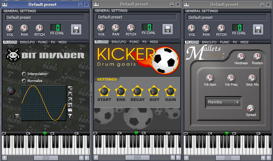This screenshot has width=273, height=161.
Task: Select the PLUGIN tab in Kicker
Action: coord(102,42)
